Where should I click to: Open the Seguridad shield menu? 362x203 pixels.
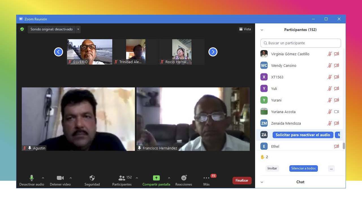click(x=92, y=180)
